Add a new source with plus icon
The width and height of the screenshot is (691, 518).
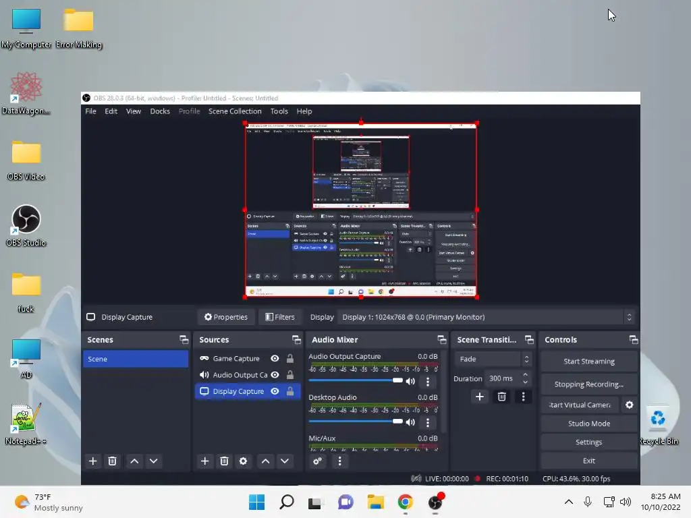click(x=204, y=461)
